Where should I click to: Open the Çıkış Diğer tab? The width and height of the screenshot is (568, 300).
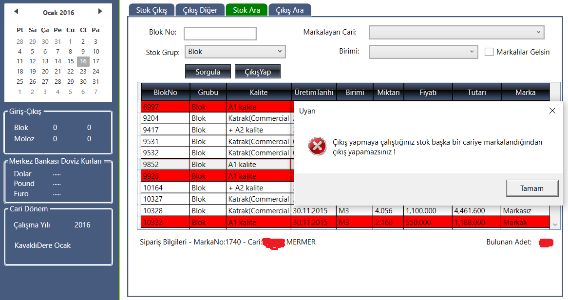coord(200,10)
